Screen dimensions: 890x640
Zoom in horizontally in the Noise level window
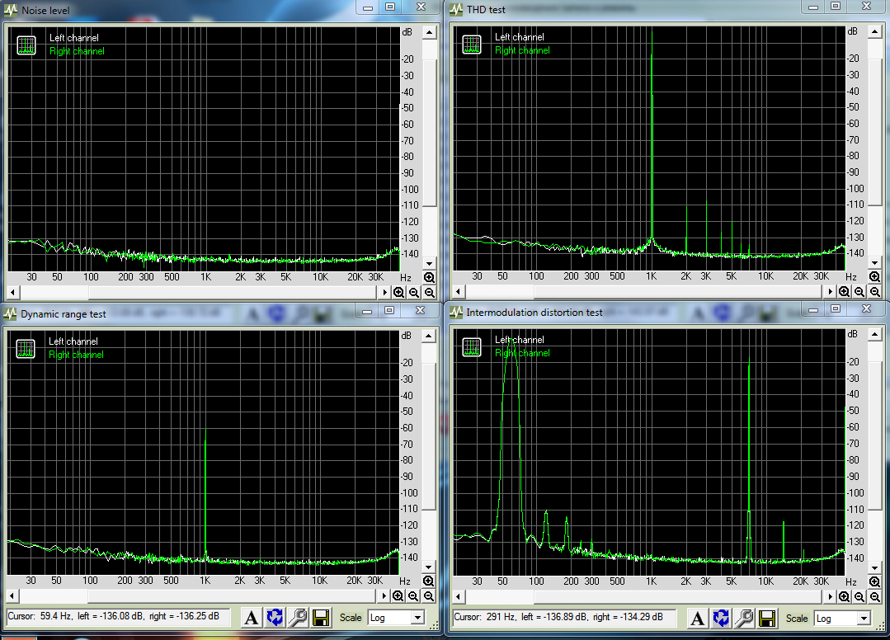click(x=399, y=292)
